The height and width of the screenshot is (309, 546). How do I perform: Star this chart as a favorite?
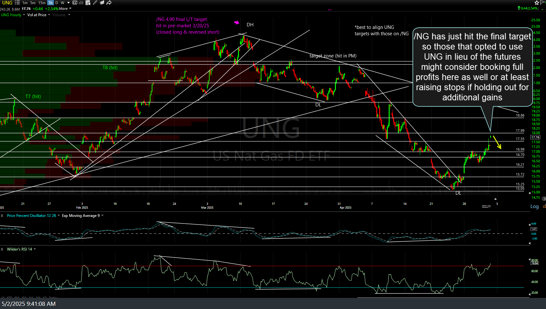[x=537, y=3]
